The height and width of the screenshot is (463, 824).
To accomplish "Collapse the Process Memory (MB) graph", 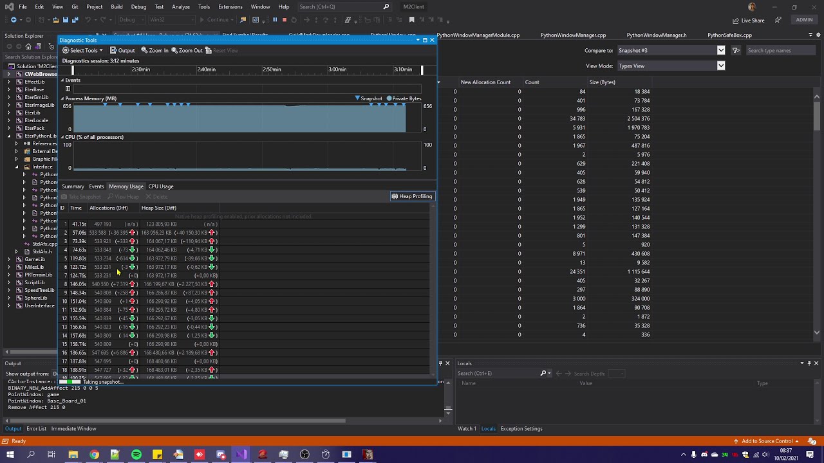I will pos(63,98).
